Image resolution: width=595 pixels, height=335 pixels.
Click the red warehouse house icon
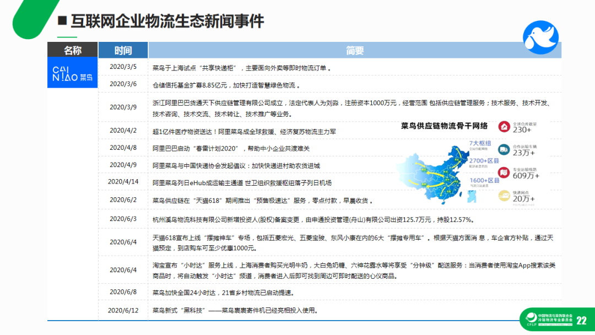tap(504, 127)
